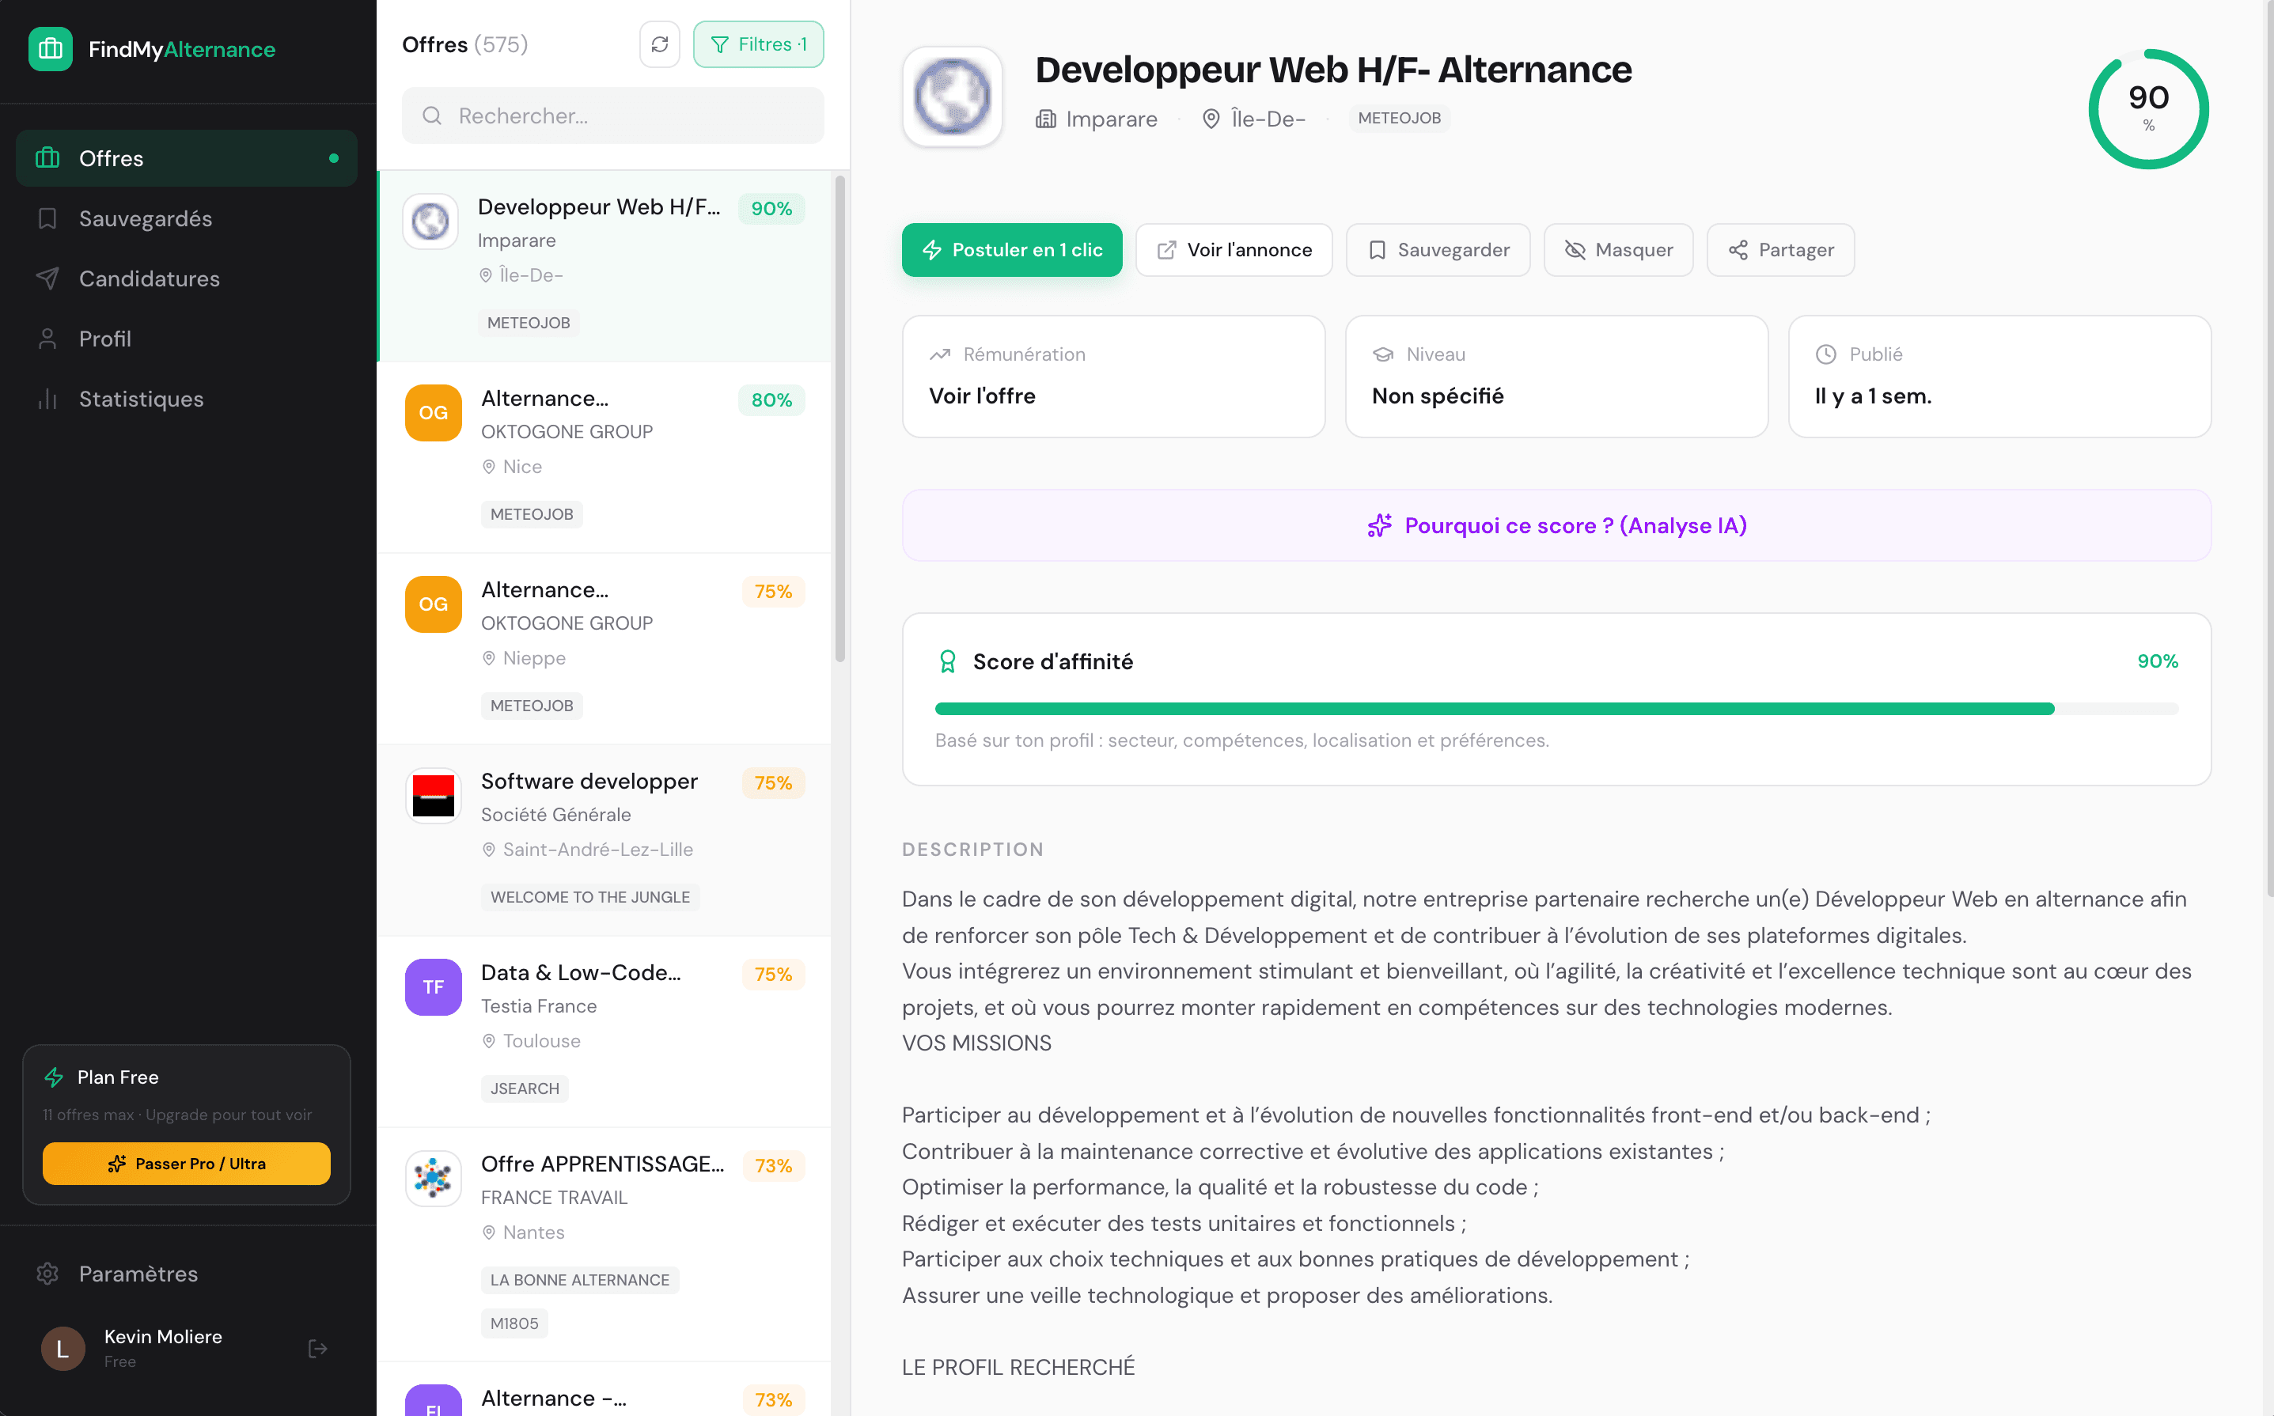Image resolution: width=2274 pixels, height=1416 pixels.
Task: Click the Passer Pro / Ultra upgrade button
Action: click(x=187, y=1163)
